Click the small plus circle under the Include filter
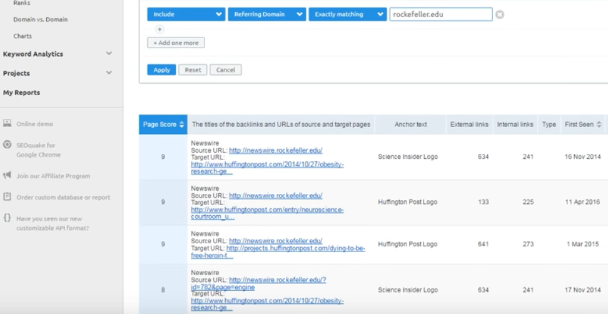The width and height of the screenshot is (608, 314). [x=160, y=29]
